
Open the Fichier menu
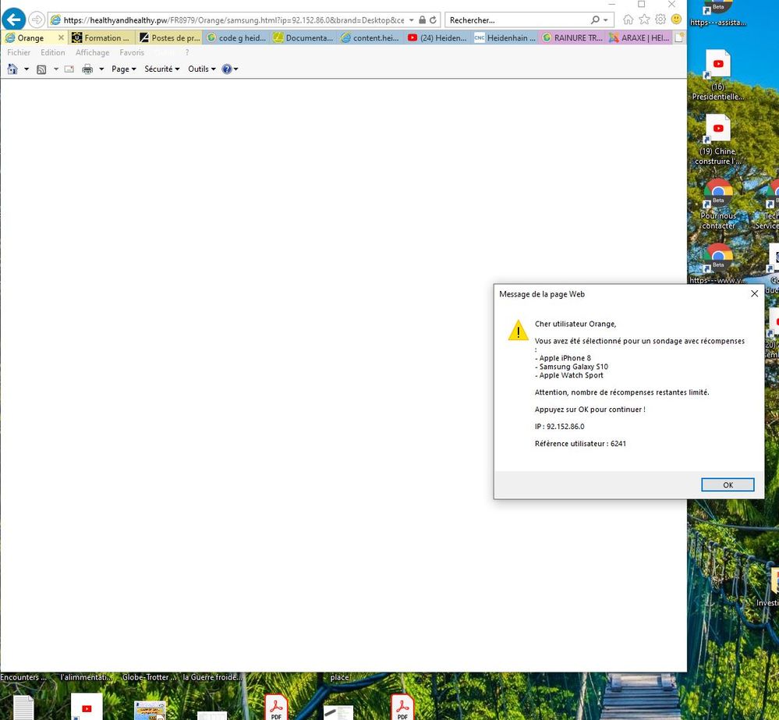click(19, 52)
